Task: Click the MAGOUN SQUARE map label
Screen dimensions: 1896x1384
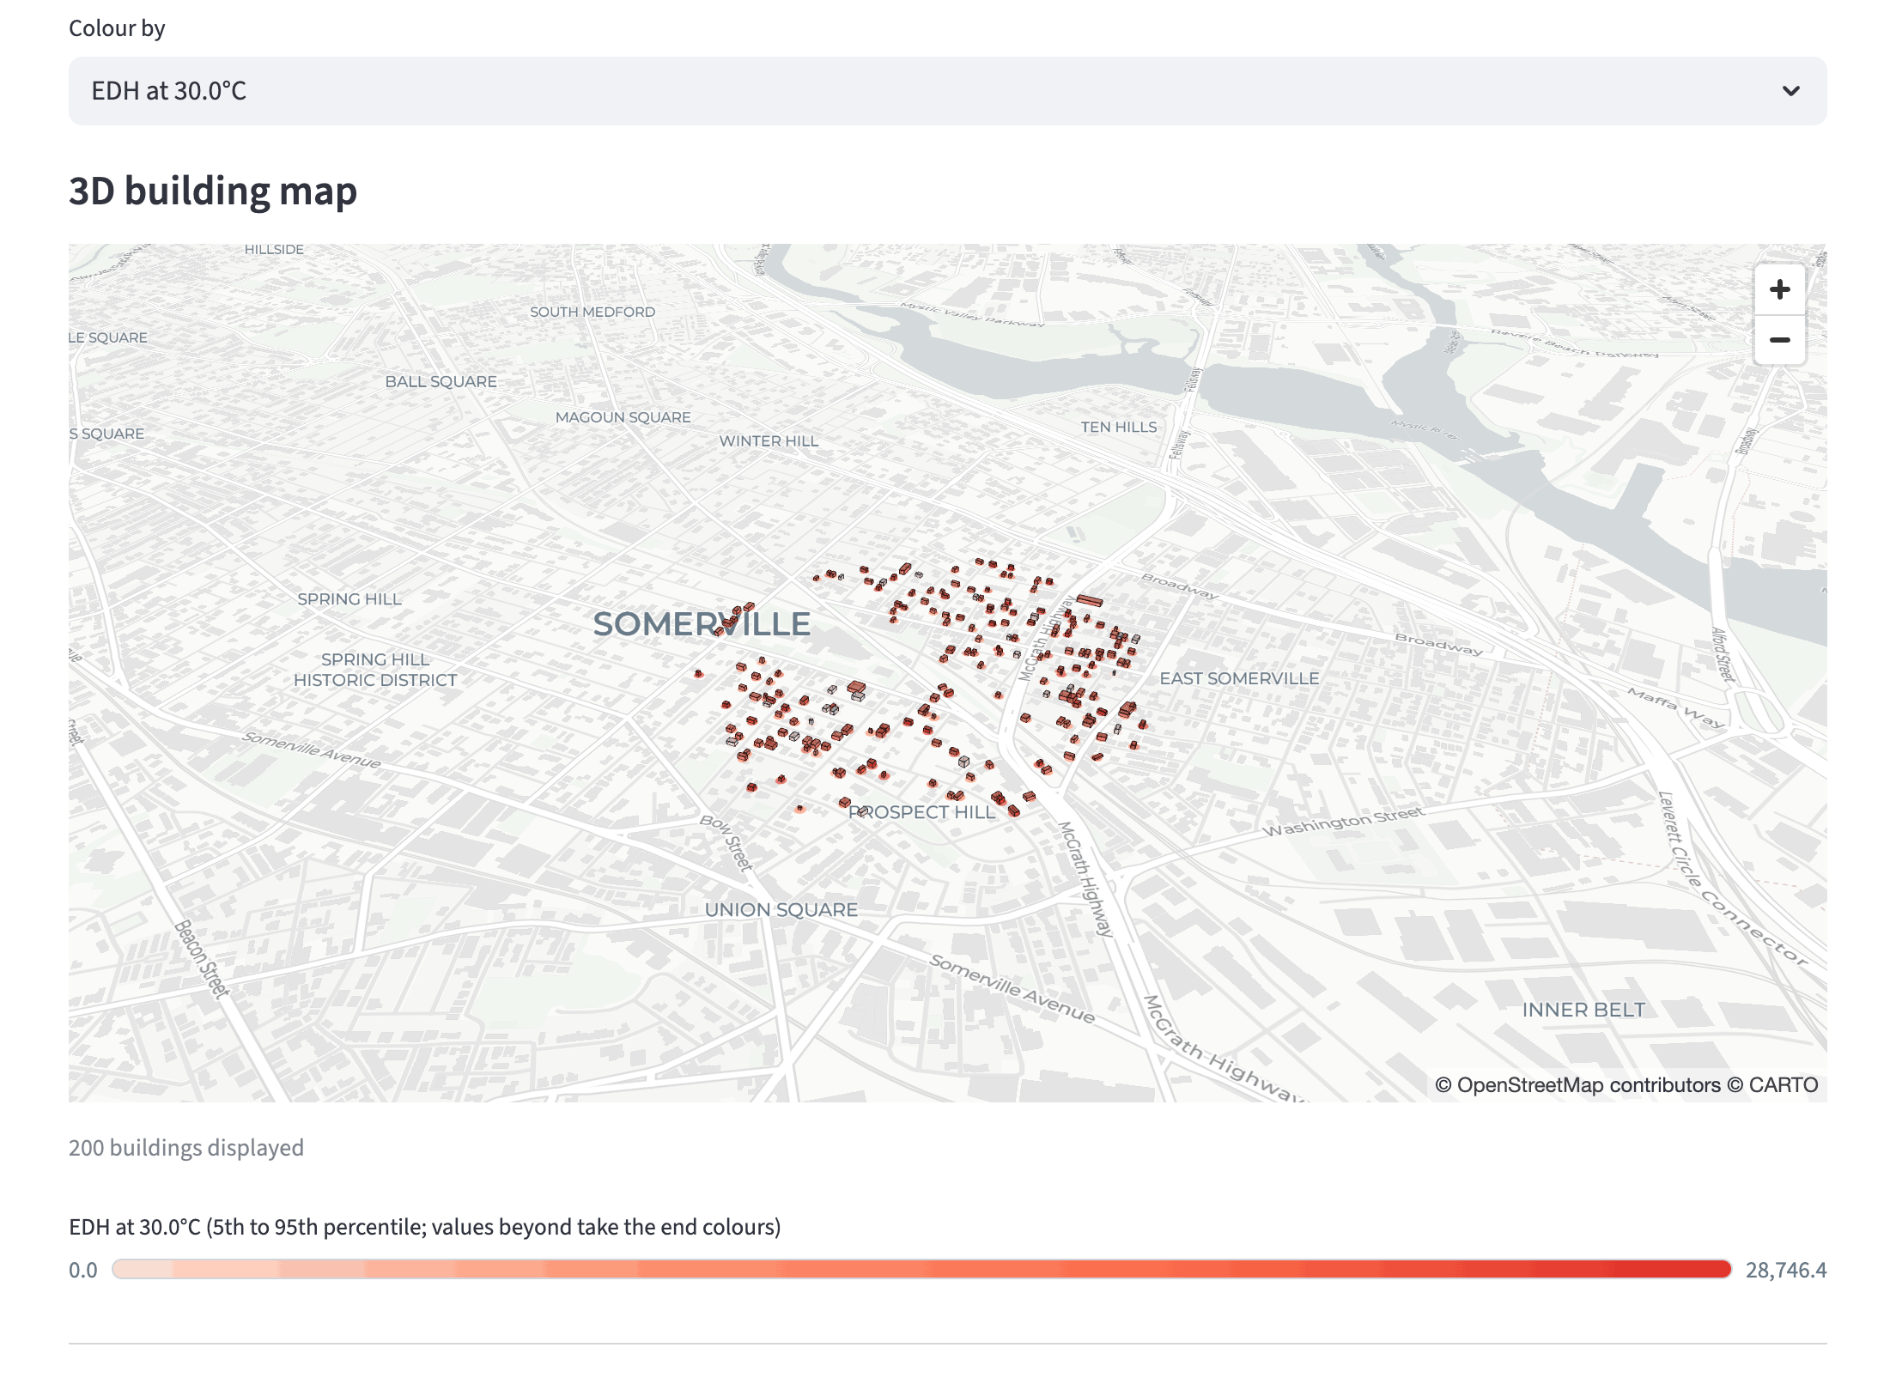Action: coord(623,417)
